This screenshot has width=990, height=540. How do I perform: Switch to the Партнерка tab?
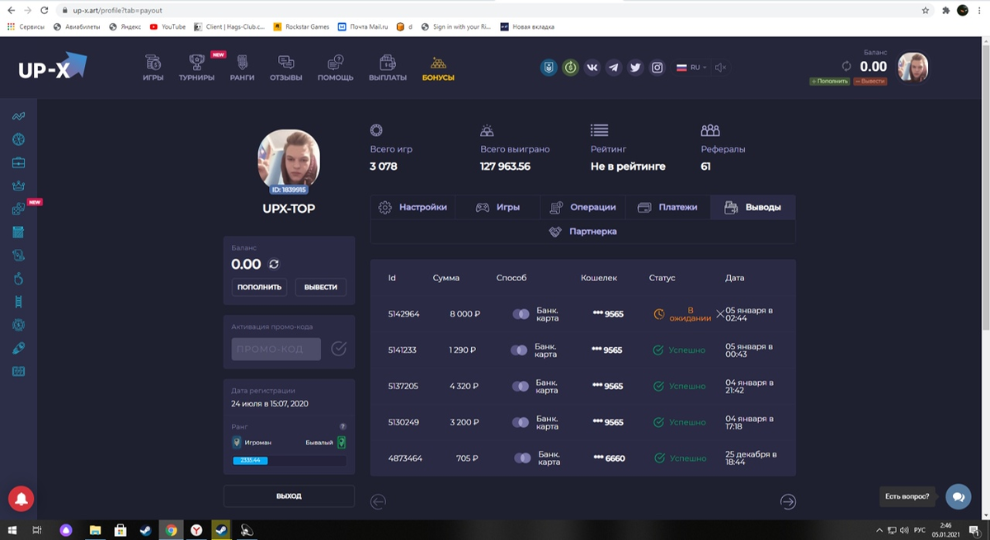[x=583, y=232]
